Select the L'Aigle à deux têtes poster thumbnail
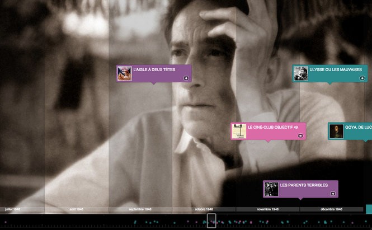This screenshot has height=230, width=372. click(125, 73)
